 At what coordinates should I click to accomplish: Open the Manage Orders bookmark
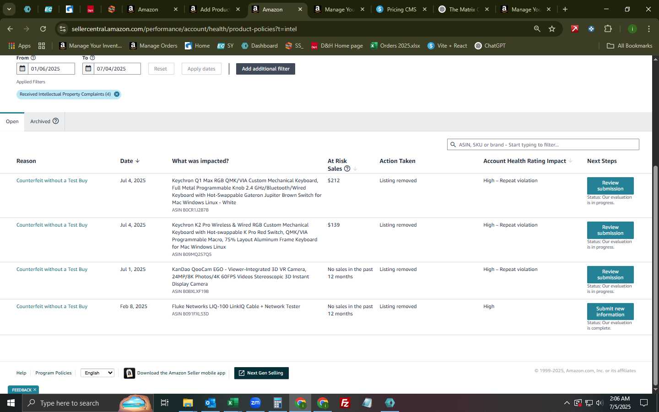[x=153, y=46]
